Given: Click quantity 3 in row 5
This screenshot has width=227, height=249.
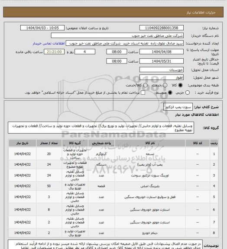Looking at the screenshot, I should [49, 197].
